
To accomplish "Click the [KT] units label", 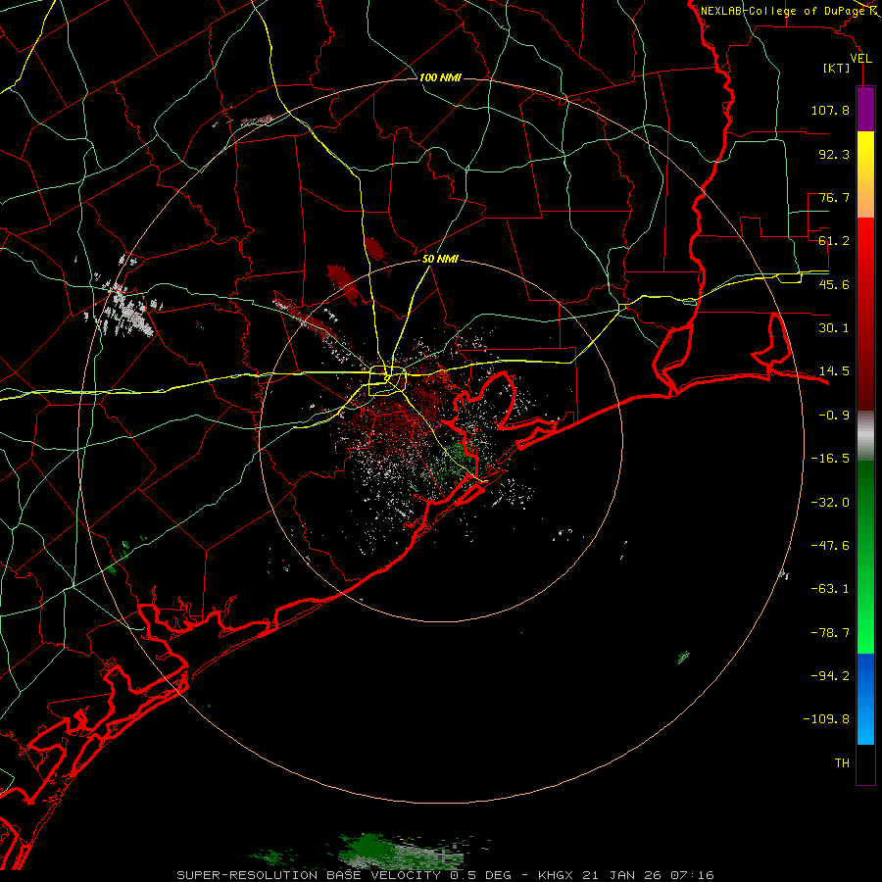I will (x=837, y=68).
